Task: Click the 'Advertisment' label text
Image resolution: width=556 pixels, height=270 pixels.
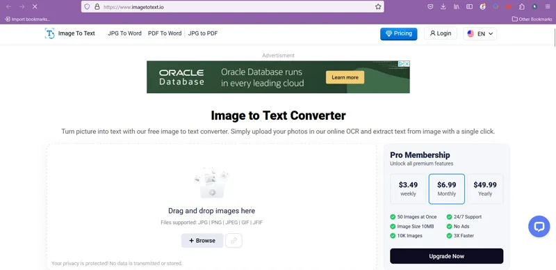Action: tap(279, 56)
